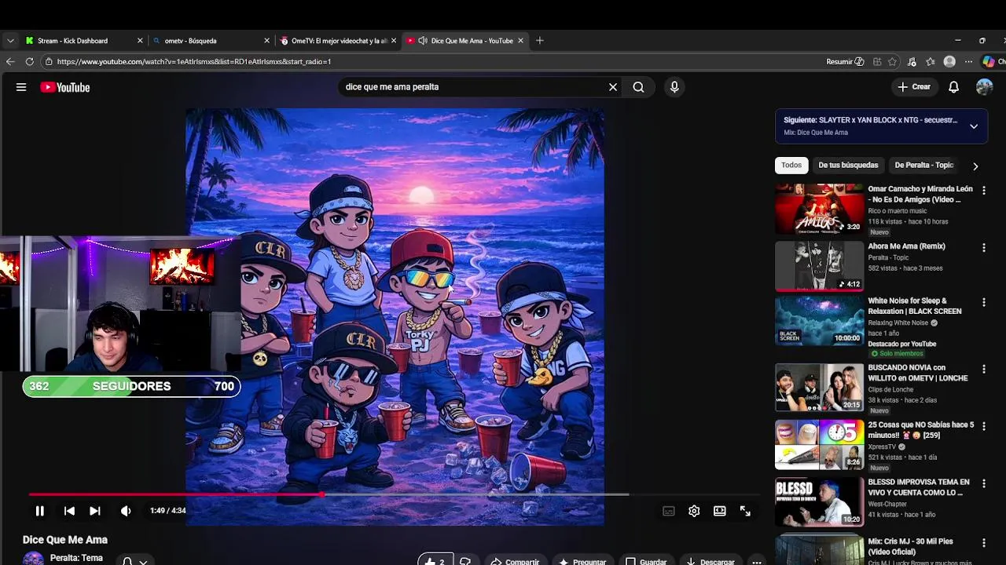Mute the video volume
1006x565 pixels.
point(126,511)
